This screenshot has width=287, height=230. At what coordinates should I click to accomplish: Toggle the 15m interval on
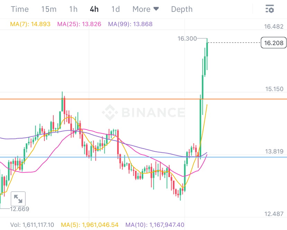(x=49, y=9)
